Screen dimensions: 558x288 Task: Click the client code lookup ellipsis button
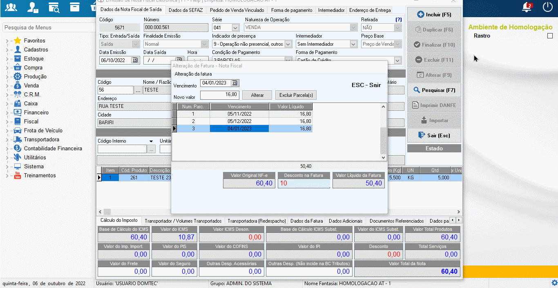(x=138, y=90)
